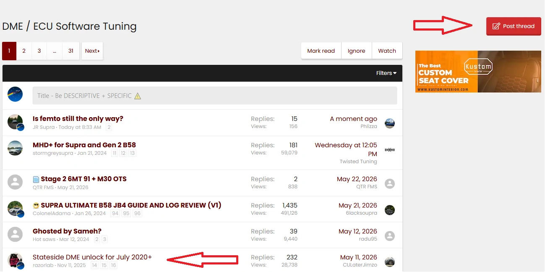Go to page 96 of JB4 guide

tap(138, 213)
